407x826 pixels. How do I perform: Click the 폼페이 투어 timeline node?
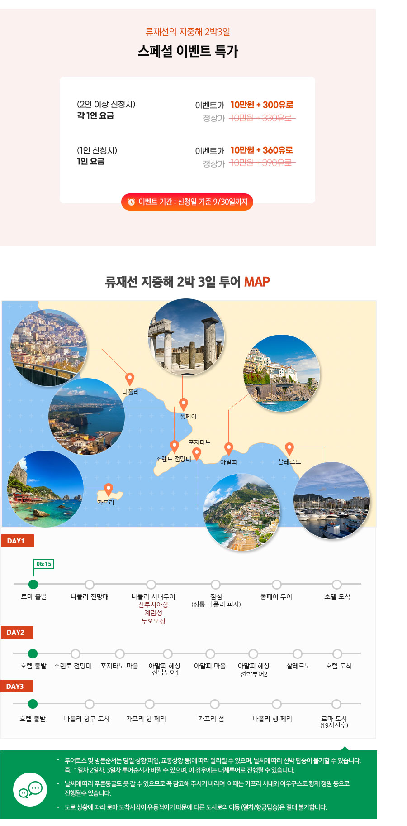tap(277, 584)
